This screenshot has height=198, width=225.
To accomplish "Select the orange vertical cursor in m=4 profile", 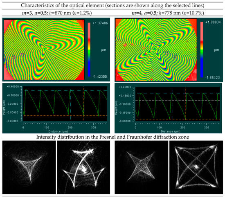I will [186, 103].
